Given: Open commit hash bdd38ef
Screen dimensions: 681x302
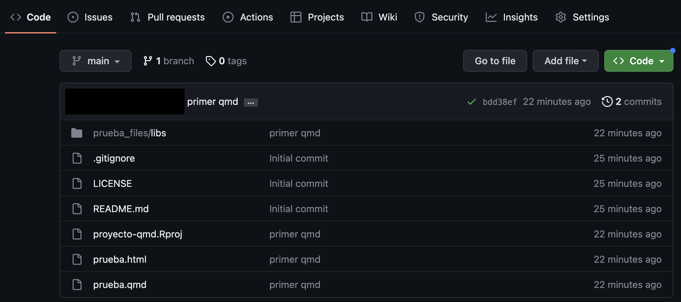Looking at the screenshot, I should tap(499, 102).
